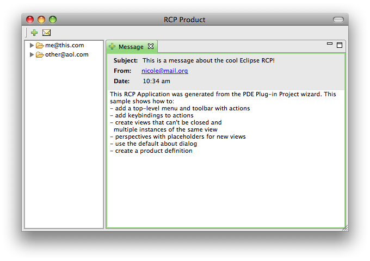Click the window resize grip corner
370x261 pixels.
(x=345, y=228)
